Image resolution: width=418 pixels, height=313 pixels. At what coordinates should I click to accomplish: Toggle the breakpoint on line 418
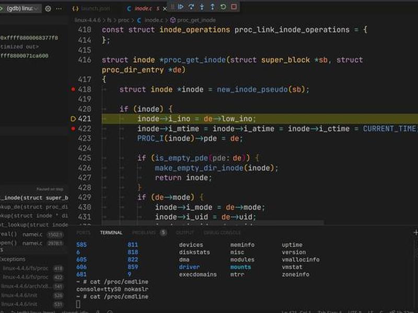click(x=73, y=89)
